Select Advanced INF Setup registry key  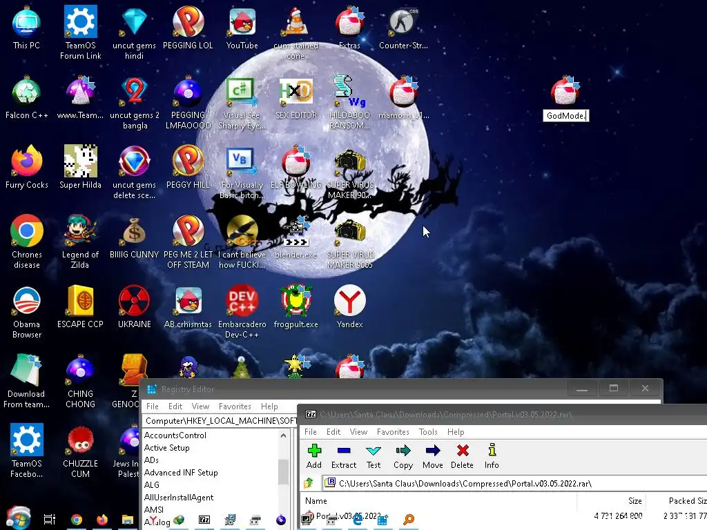point(181,472)
